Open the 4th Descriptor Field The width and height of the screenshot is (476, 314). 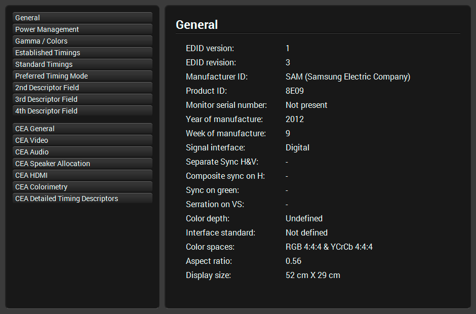pyautogui.click(x=82, y=111)
